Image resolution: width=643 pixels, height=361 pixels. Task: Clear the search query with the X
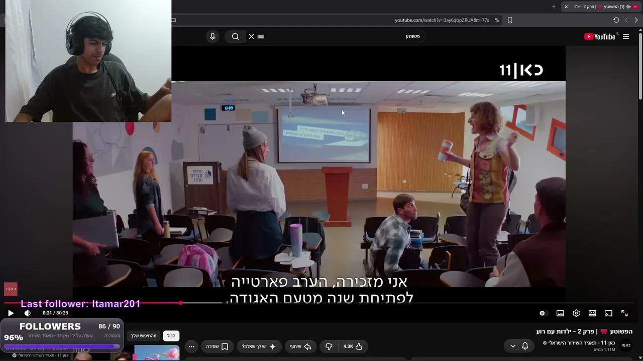click(251, 37)
